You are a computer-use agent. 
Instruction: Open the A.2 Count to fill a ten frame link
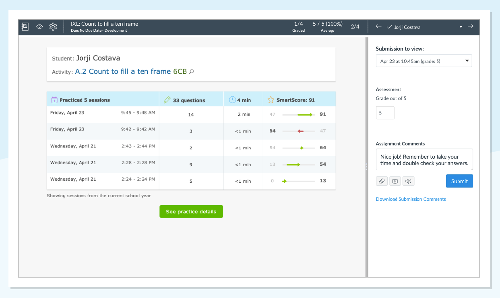click(123, 71)
